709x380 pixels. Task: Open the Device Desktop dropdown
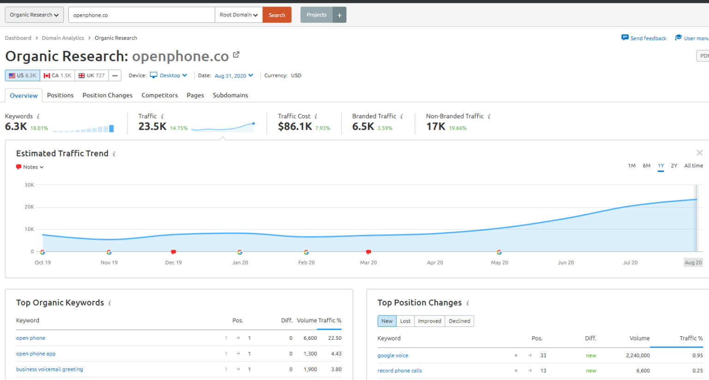tap(168, 75)
